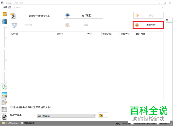
Task: Click the 添加文件 add file button
Action: (148, 25)
